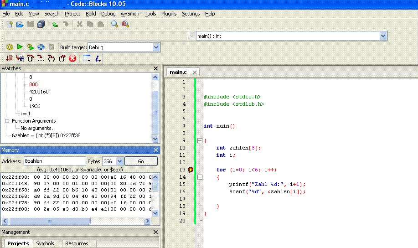Click the Build gear icon
The width and height of the screenshot is (418, 248).
click(x=9, y=47)
